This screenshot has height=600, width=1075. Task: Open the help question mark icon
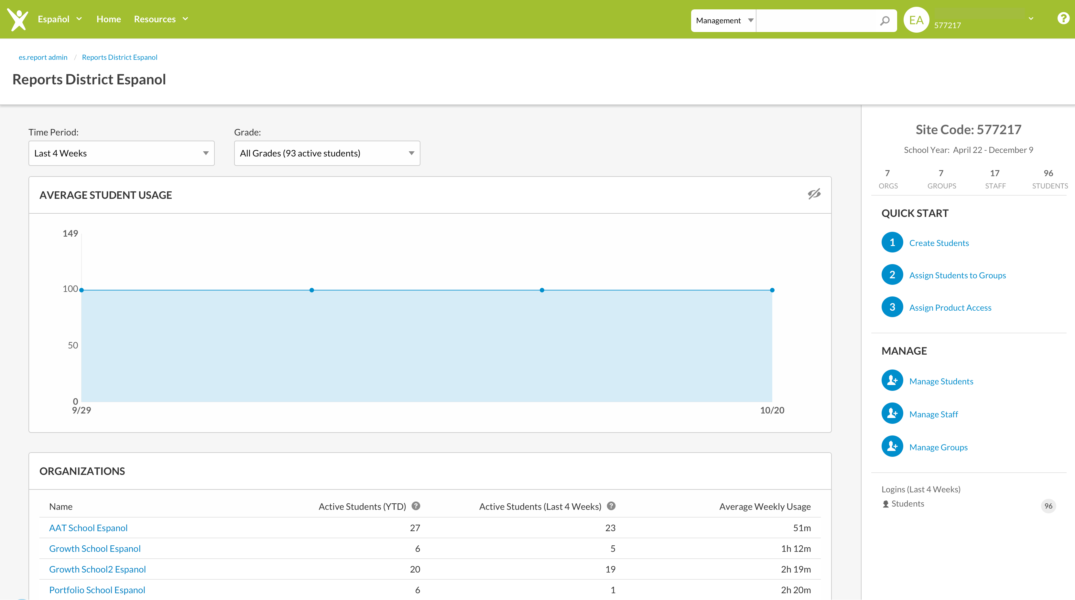coord(1063,19)
